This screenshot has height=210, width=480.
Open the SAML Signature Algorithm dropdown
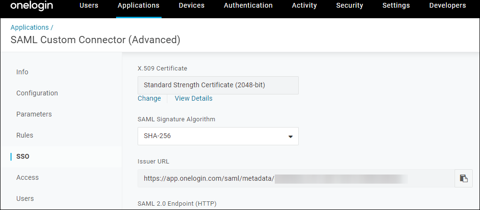tap(218, 136)
